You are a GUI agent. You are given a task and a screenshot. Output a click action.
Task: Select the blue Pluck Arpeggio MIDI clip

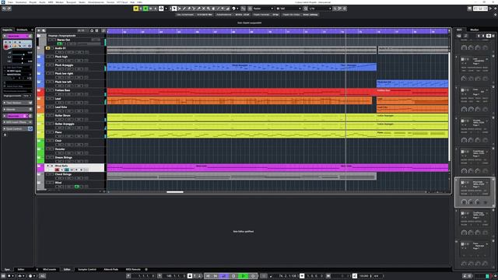click(x=242, y=67)
